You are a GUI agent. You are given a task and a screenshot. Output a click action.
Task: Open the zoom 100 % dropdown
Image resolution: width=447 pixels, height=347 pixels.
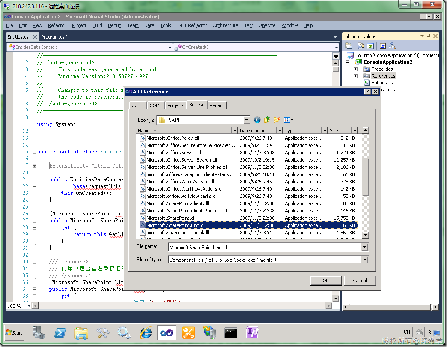pyautogui.click(x=29, y=306)
